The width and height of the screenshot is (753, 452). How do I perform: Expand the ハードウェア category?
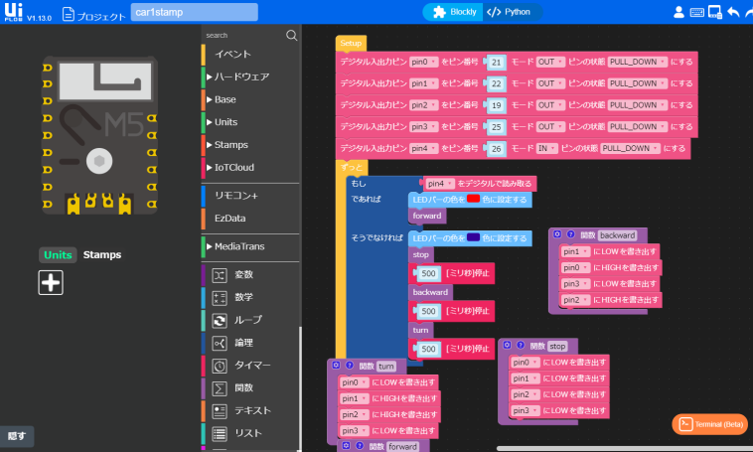point(241,76)
